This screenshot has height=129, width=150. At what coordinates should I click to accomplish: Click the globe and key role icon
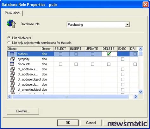11,24
